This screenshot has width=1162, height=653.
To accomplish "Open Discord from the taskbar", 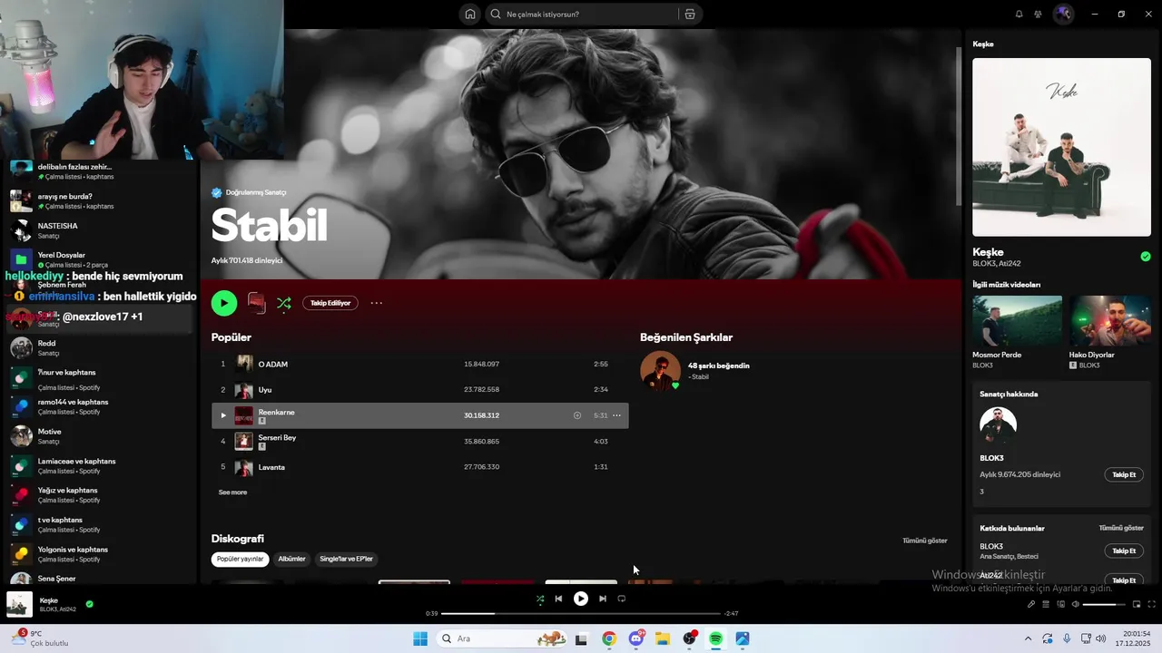I will pos(637,638).
